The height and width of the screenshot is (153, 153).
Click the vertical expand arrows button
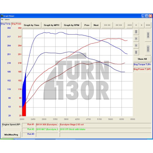tap(148, 49)
